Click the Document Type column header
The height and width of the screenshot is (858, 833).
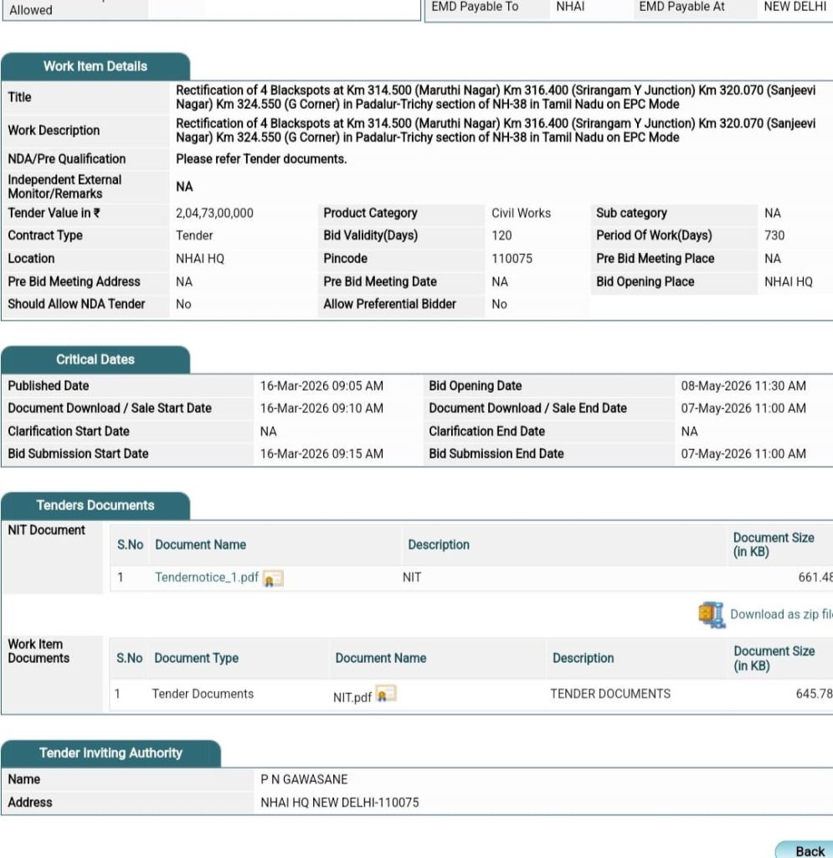[x=196, y=659]
